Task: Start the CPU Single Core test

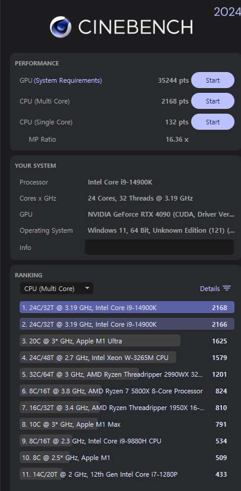Action: click(x=213, y=122)
